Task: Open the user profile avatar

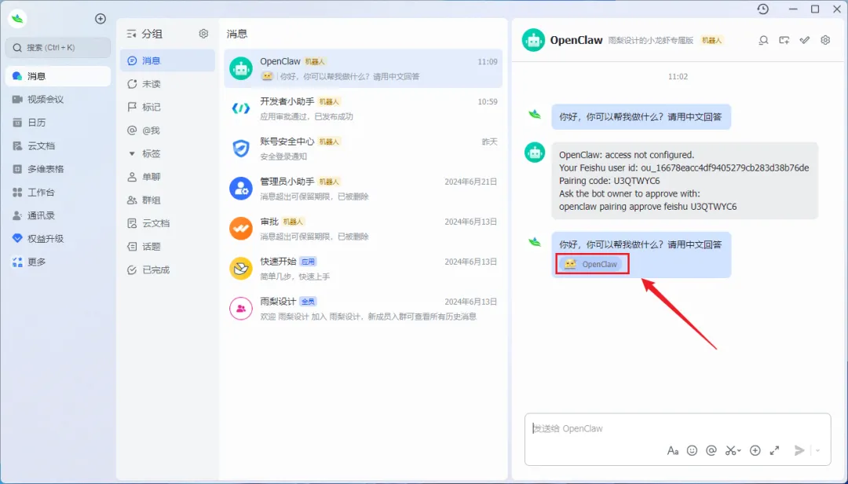Action: pos(18,19)
